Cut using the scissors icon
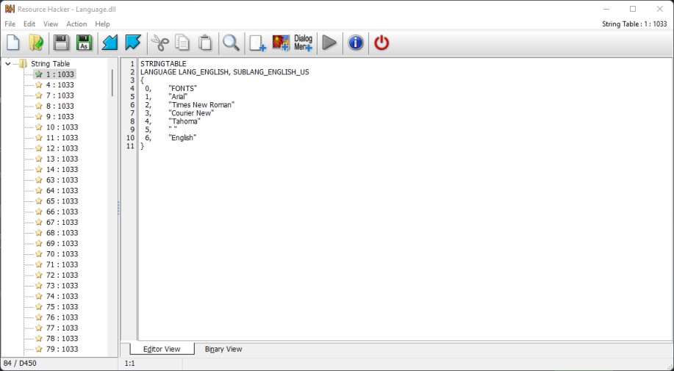 point(160,43)
